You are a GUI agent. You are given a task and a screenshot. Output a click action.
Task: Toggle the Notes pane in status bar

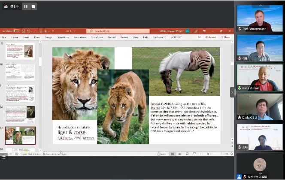pos(162,154)
